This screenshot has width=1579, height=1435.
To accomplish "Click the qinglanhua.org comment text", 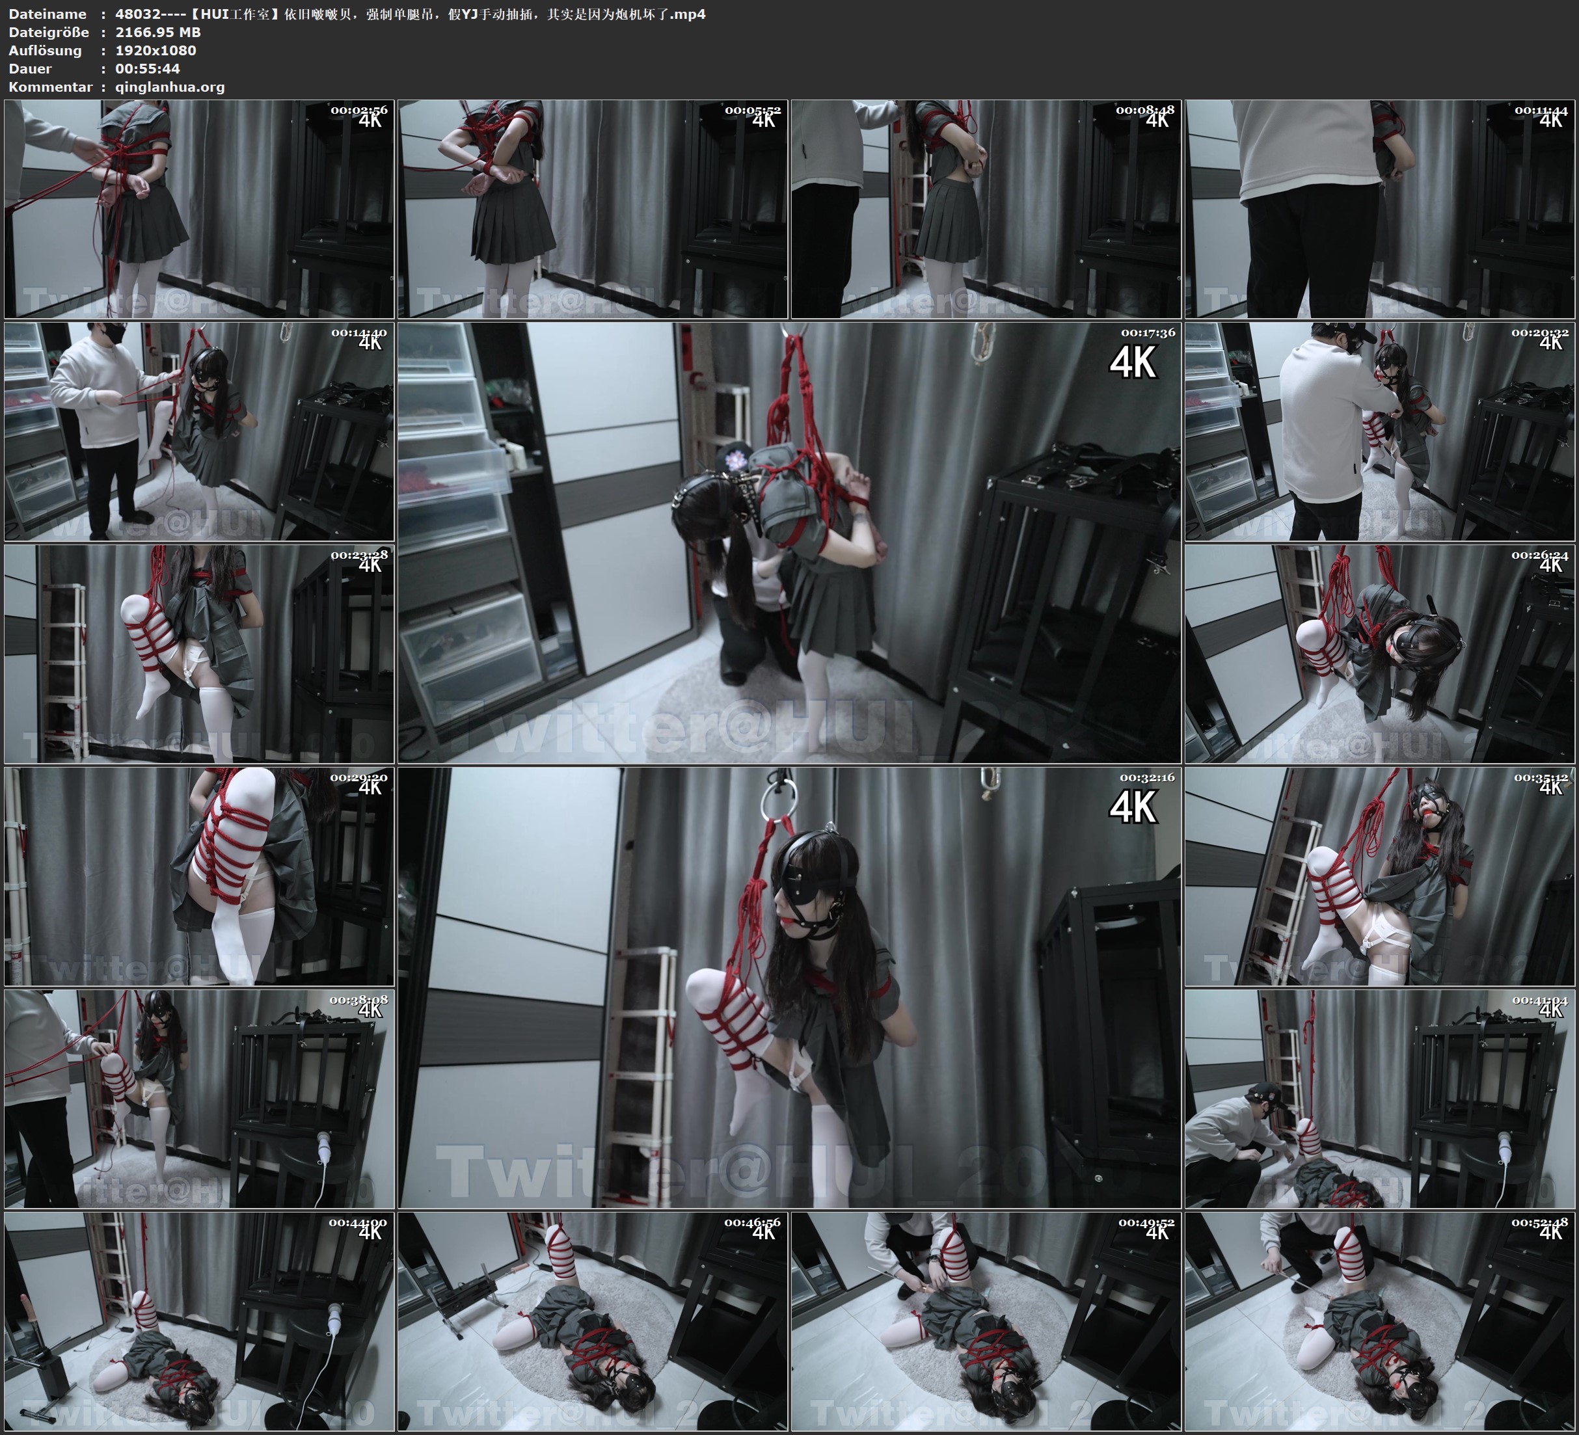I will pos(170,87).
